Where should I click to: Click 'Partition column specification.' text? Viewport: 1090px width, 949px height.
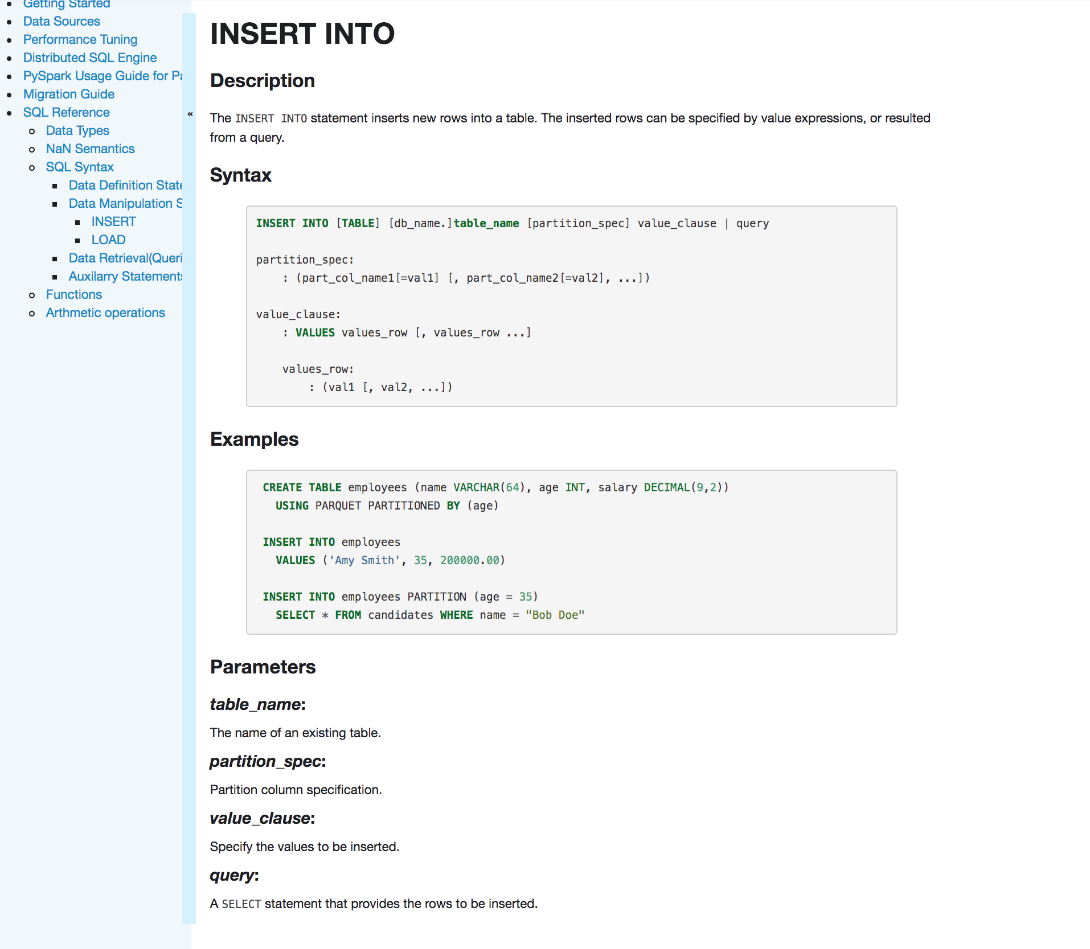[296, 790]
